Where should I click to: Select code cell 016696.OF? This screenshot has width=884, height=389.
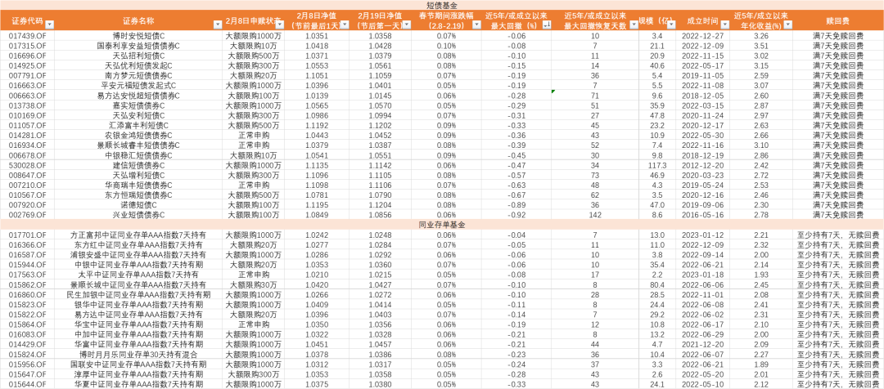[27, 56]
